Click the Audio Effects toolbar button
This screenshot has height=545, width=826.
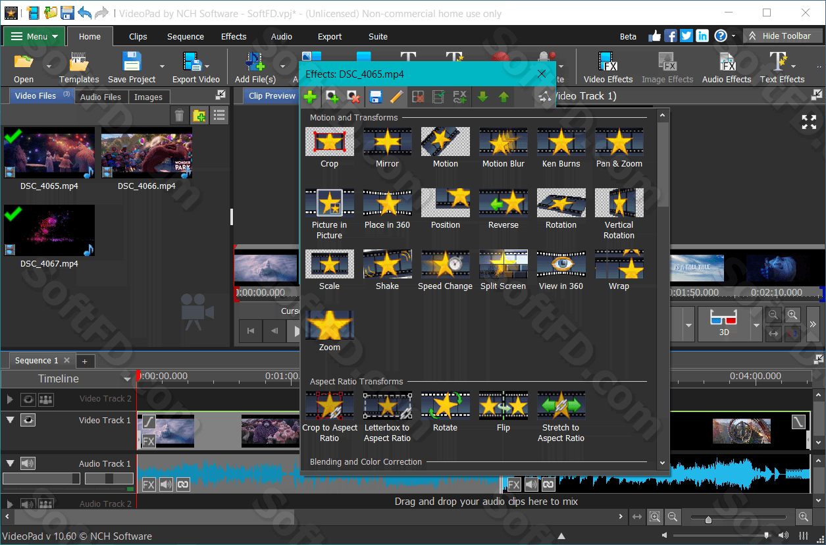pos(727,67)
